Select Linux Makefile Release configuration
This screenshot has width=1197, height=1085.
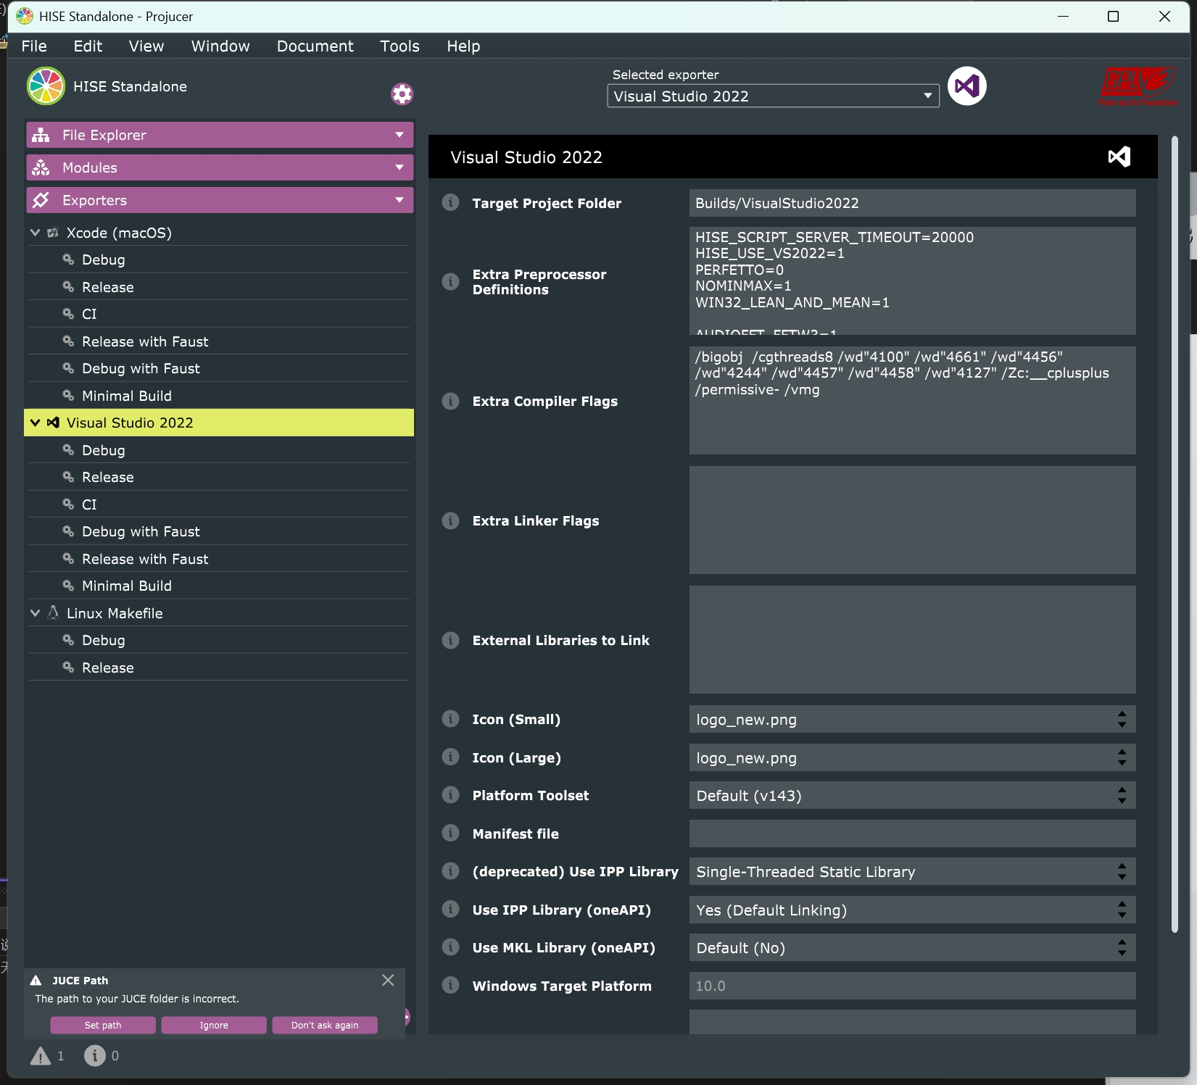coord(219,668)
